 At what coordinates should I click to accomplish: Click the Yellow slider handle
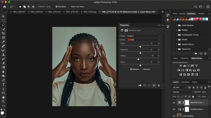(x=138, y=59)
